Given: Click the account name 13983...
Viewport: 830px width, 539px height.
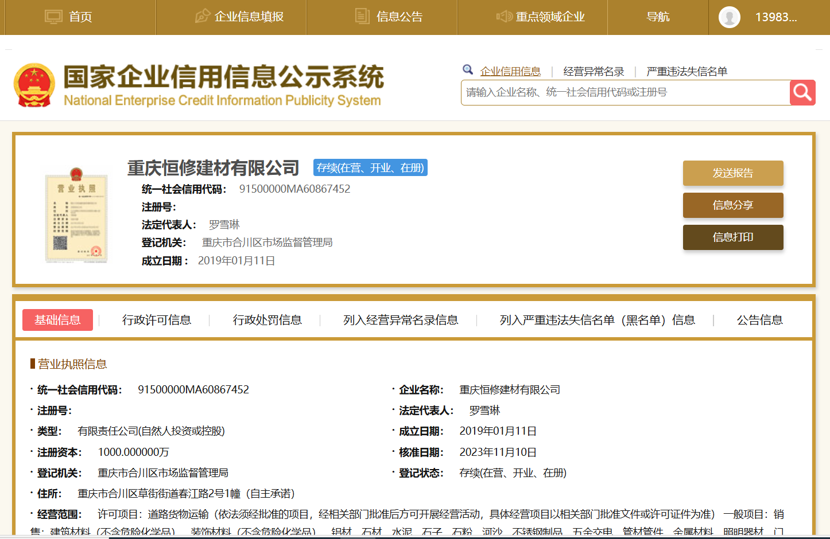Looking at the screenshot, I should tap(776, 17).
